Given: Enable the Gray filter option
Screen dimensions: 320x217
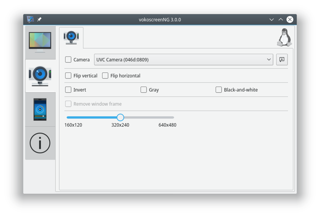Looking at the screenshot, I should [x=144, y=90].
